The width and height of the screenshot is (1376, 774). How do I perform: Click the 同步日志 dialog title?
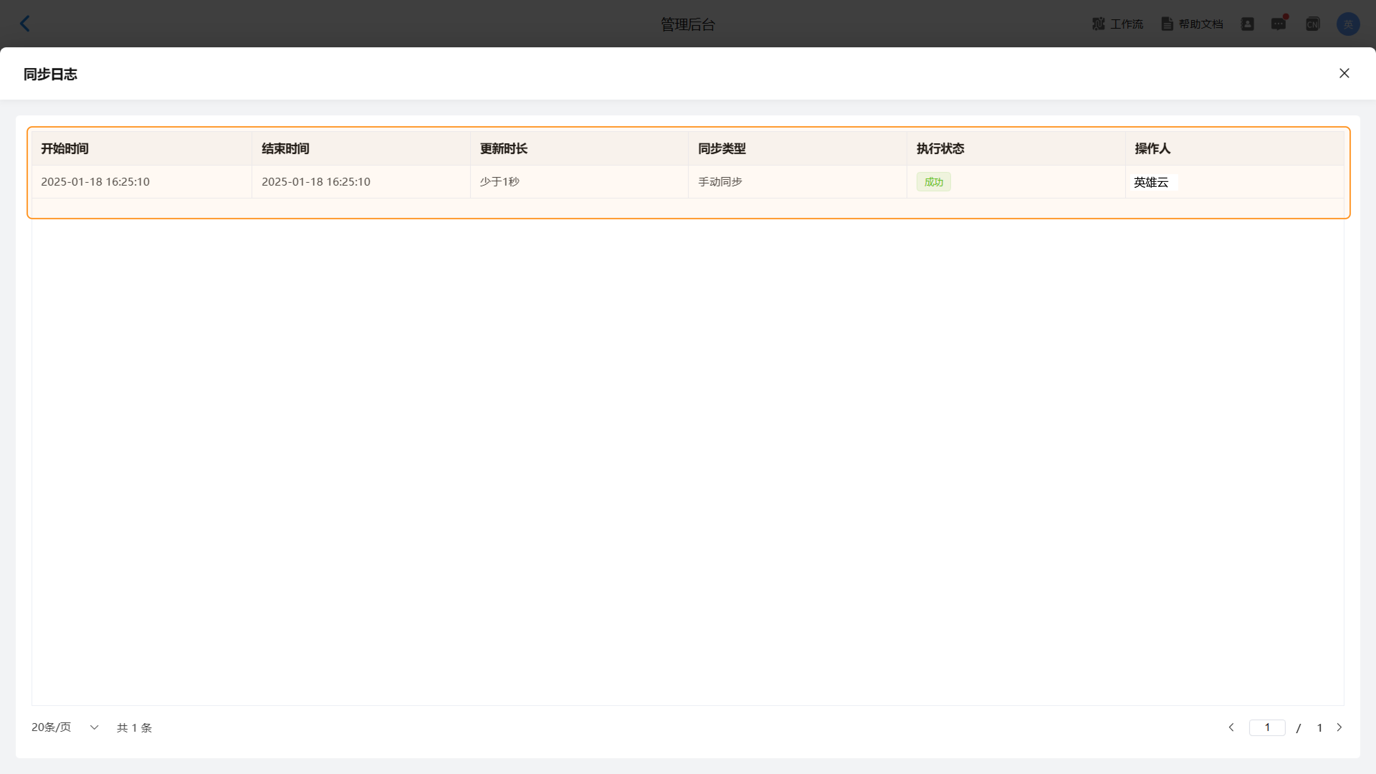(50, 74)
